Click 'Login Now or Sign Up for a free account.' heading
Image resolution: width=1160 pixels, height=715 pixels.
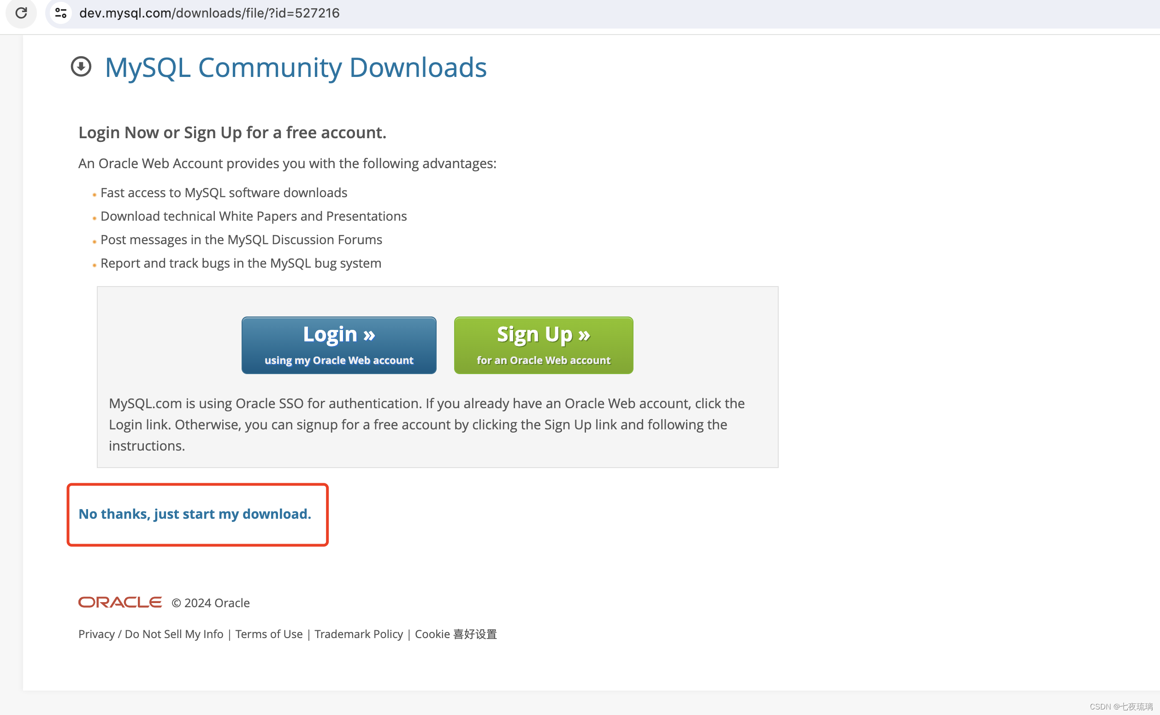(x=232, y=132)
